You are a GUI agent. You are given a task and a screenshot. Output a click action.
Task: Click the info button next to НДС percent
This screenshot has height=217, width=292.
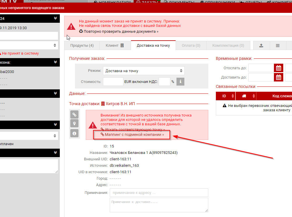pyautogui.click(x=180, y=82)
